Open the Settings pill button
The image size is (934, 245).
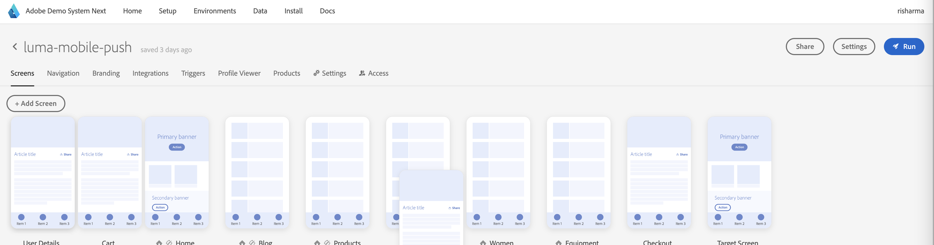[x=854, y=46]
